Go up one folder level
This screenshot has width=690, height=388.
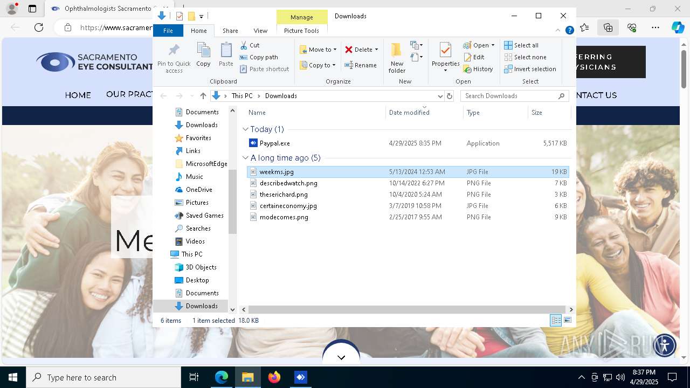point(203,96)
